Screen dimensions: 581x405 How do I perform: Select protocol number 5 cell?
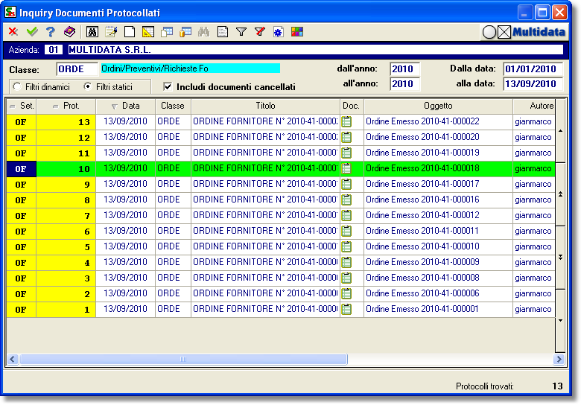[x=66, y=247]
